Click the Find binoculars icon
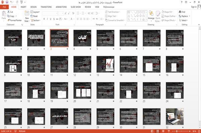The image size is (201, 133). (180, 12)
